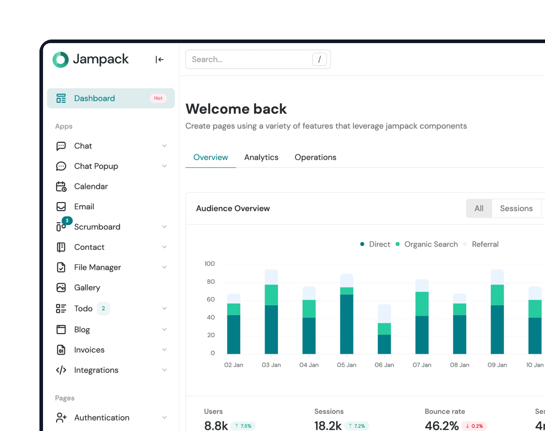Viewport: 545px width, 431px height.
Task: Click the Jampack logo icon
Action: coord(61,59)
